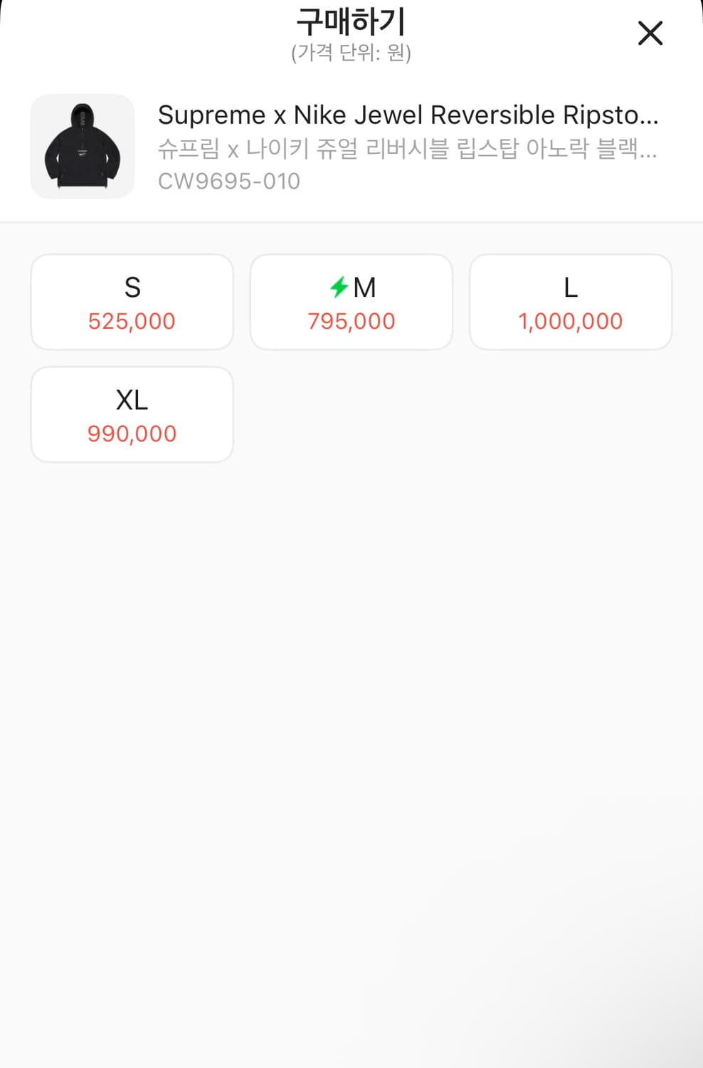Pick the size L option card

click(571, 302)
